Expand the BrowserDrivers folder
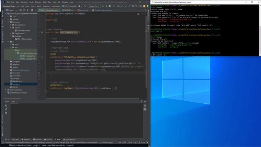Viewport: 261px width, 147px height. [x=11, y=25]
